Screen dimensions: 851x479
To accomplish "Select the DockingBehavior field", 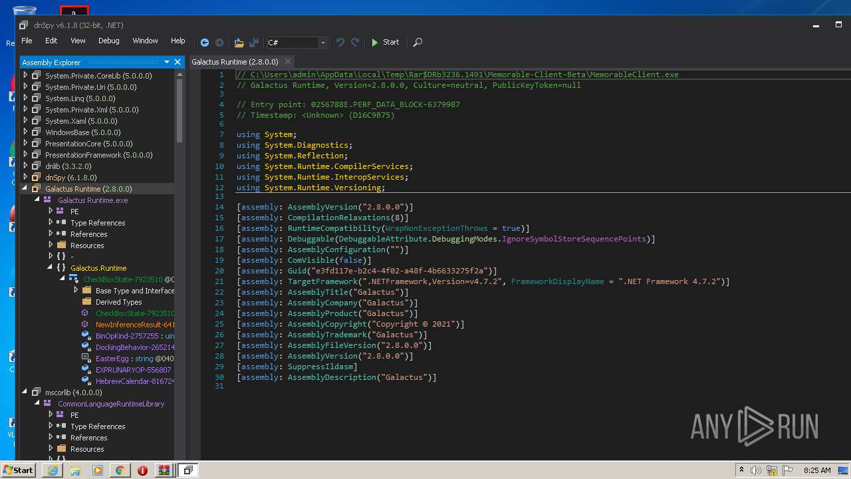I will [x=135, y=347].
